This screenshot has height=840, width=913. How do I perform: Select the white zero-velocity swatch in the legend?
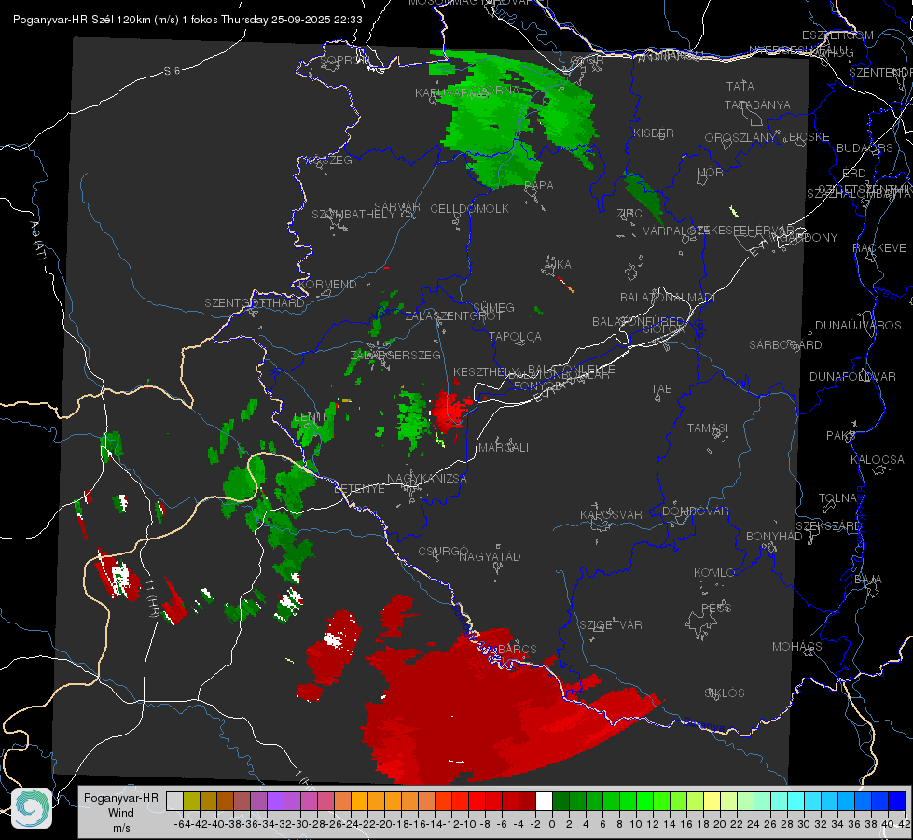pos(544,801)
